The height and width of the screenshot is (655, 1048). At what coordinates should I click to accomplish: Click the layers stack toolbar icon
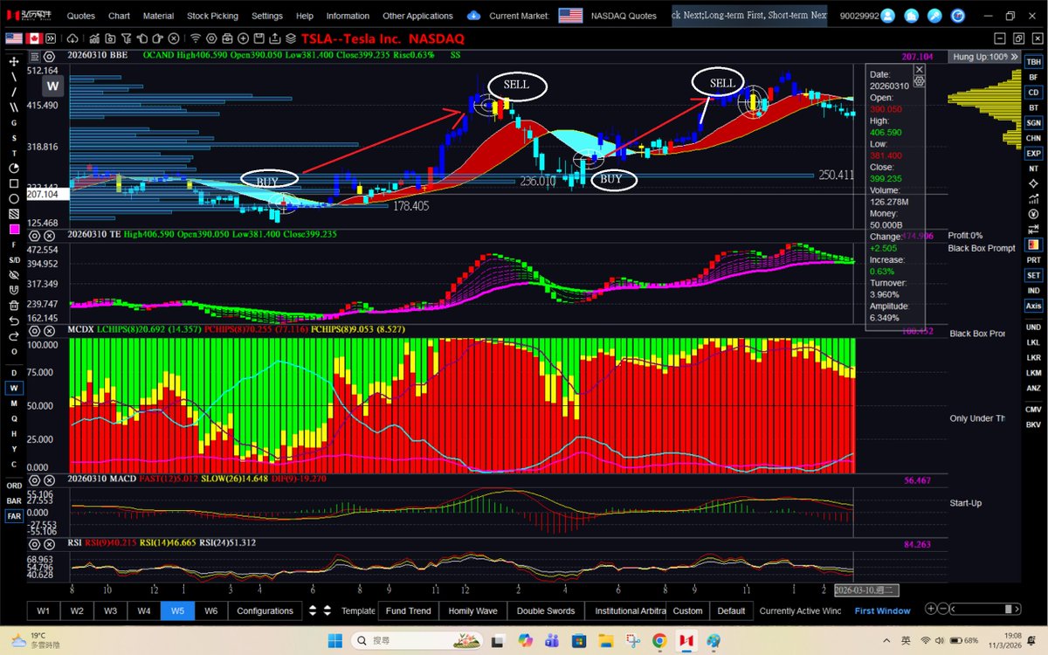click(x=290, y=38)
